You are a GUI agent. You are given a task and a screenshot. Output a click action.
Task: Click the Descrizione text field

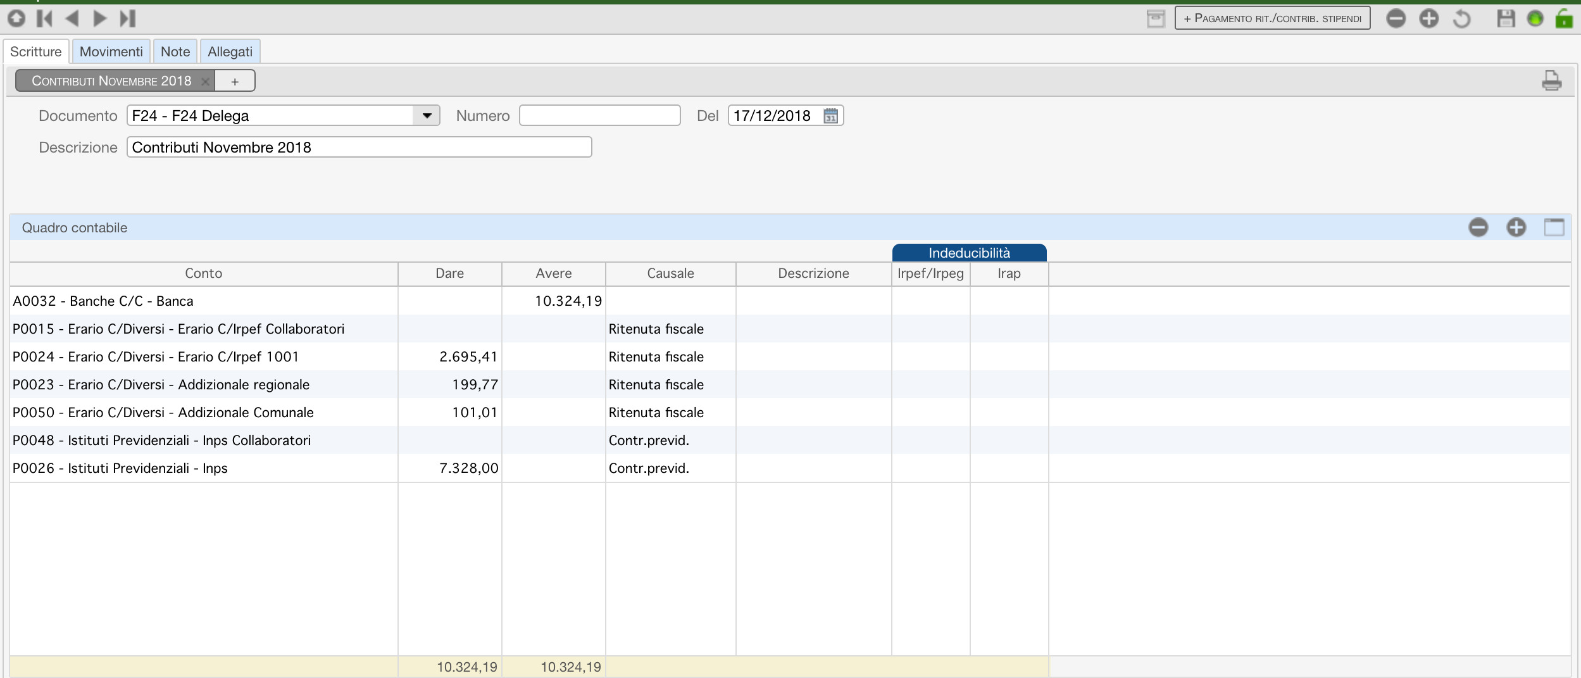tap(359, 147)
